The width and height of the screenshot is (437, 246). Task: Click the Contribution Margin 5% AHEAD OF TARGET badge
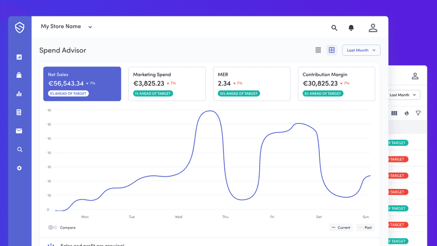(322, 93)
